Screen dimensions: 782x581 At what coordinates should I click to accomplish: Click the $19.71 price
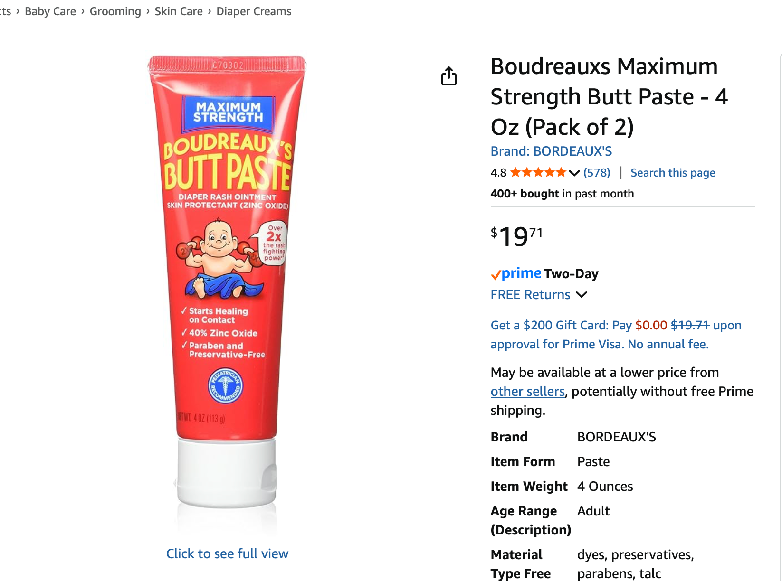pos(516,236)
